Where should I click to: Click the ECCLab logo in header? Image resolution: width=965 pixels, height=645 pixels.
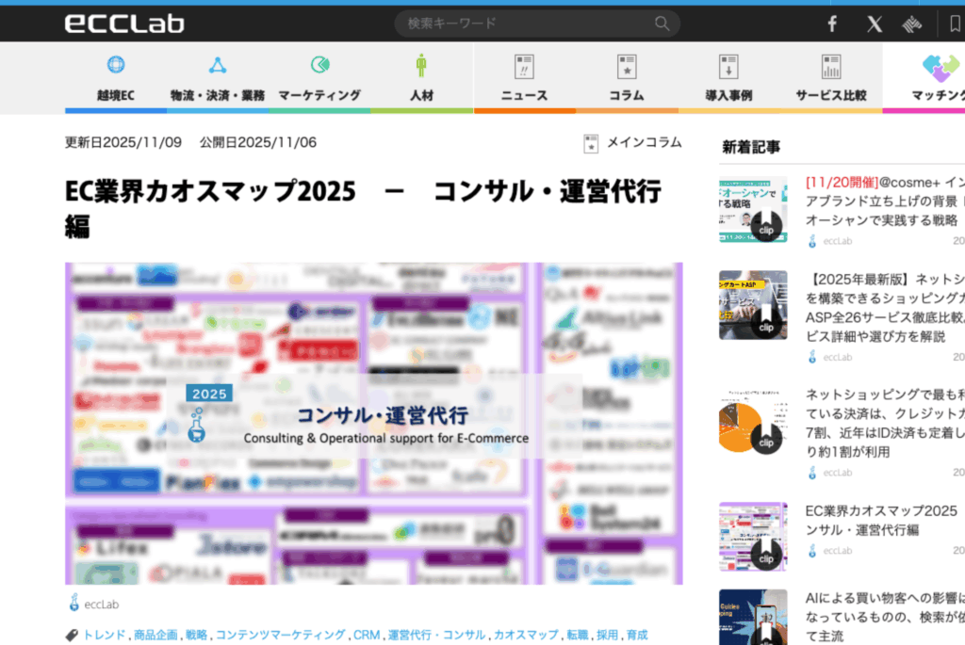124,24
